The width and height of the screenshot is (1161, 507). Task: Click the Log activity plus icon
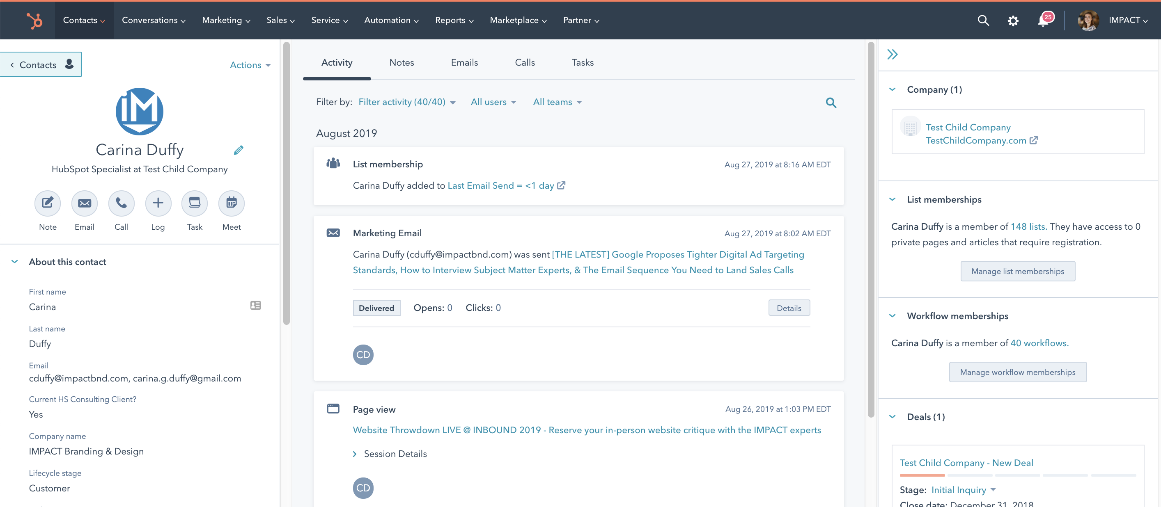point(158,203)
